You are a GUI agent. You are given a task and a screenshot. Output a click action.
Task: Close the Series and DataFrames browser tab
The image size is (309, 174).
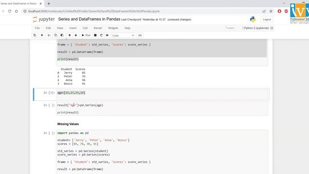(x=41, y=3)
